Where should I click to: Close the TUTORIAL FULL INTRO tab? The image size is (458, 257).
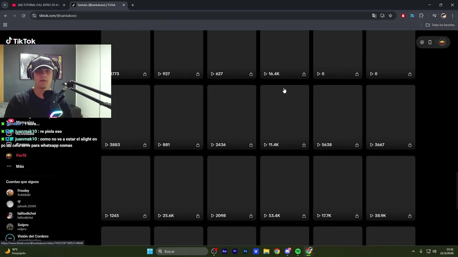64,5
